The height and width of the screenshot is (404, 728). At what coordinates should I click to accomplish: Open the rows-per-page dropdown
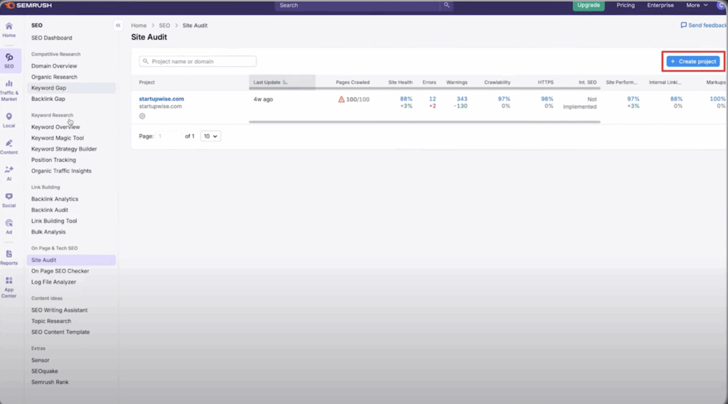coord(210,136)
